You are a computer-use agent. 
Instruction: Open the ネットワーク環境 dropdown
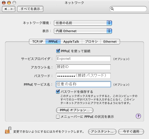coord(83,23)
